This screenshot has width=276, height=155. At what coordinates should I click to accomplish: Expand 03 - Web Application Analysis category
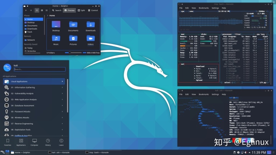pos(34,100)
